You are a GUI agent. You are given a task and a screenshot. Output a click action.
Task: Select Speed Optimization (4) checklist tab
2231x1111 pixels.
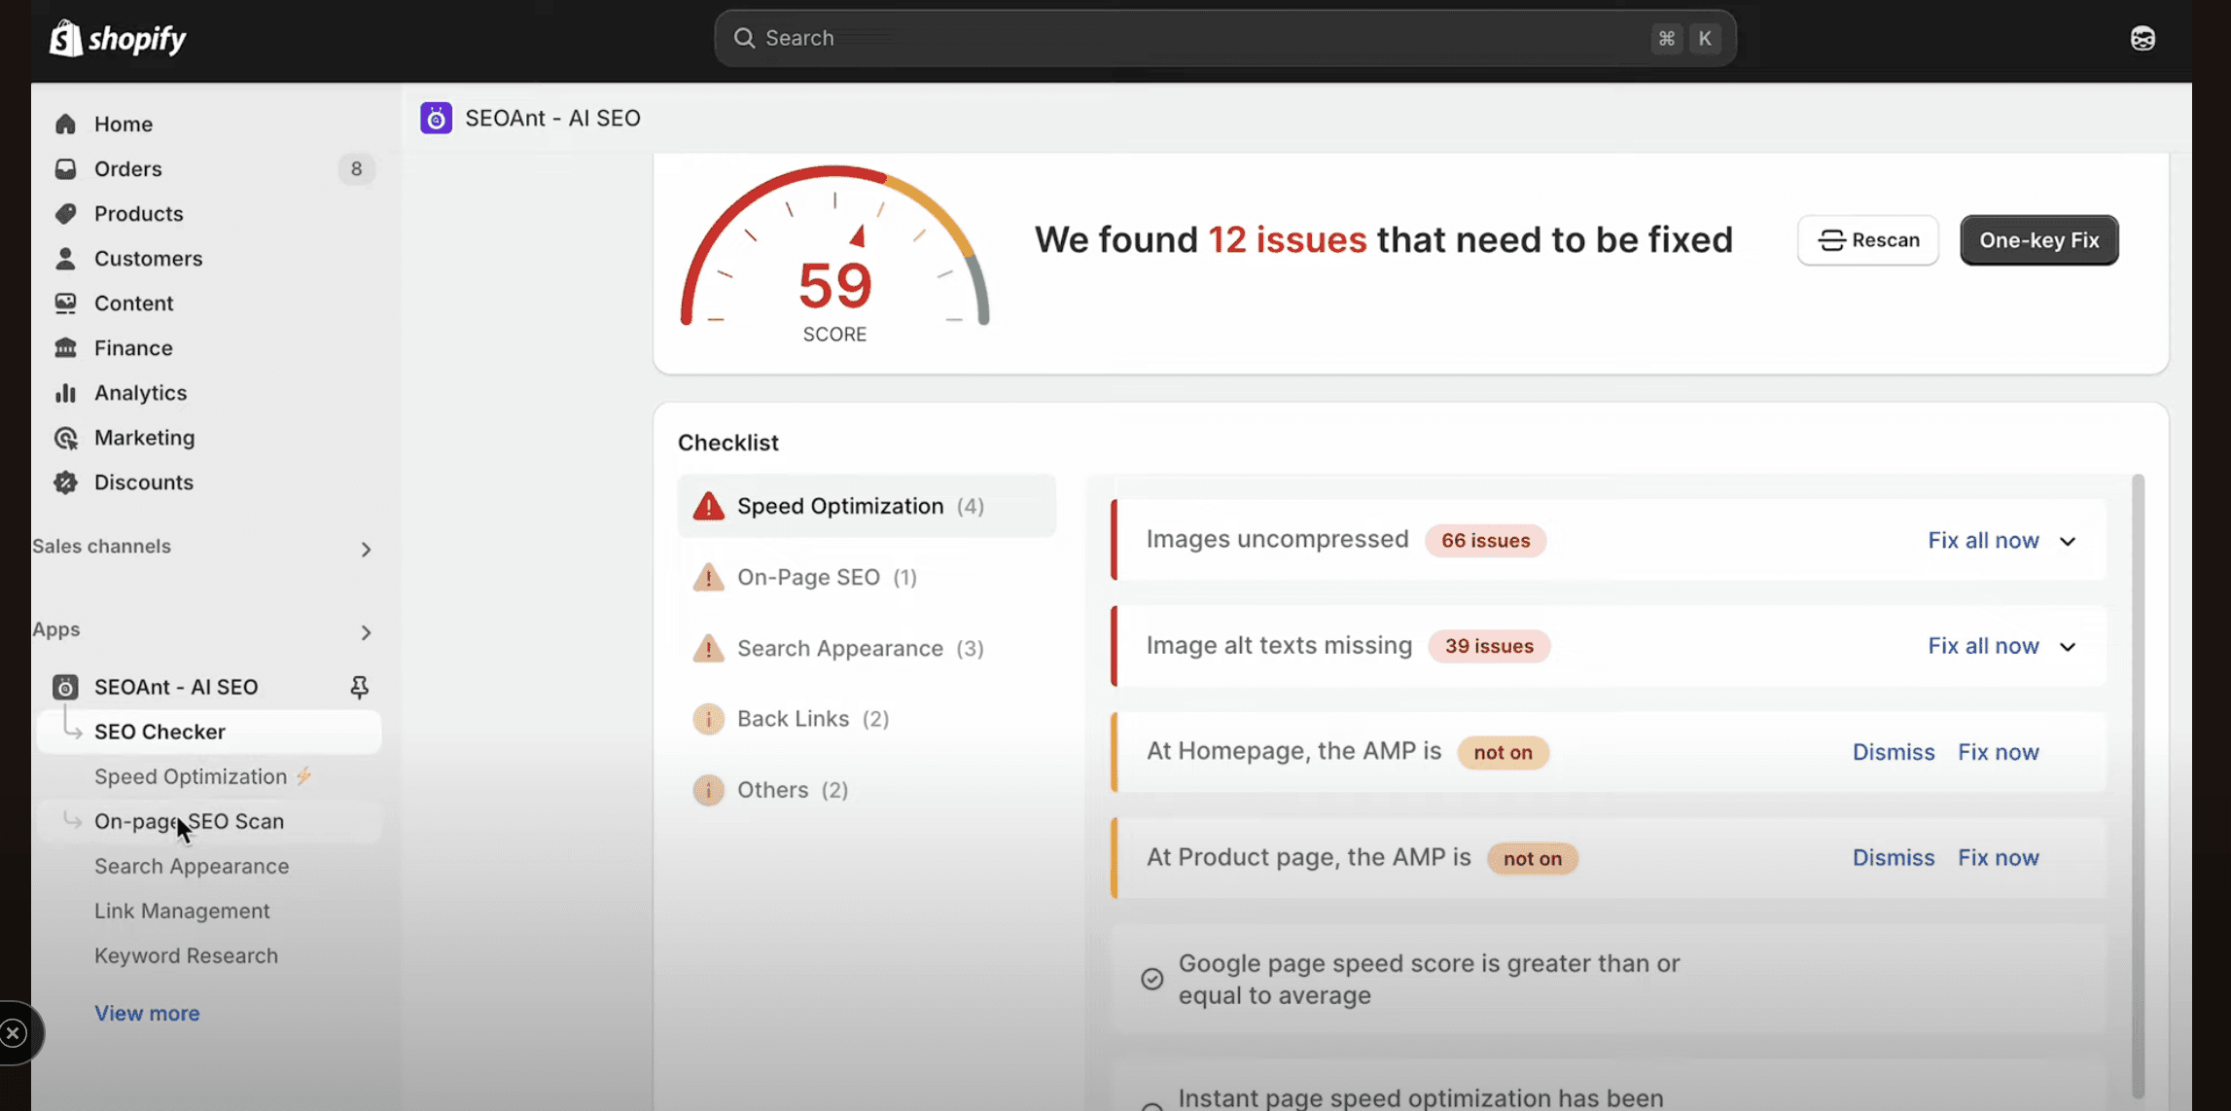click(866, 506)
